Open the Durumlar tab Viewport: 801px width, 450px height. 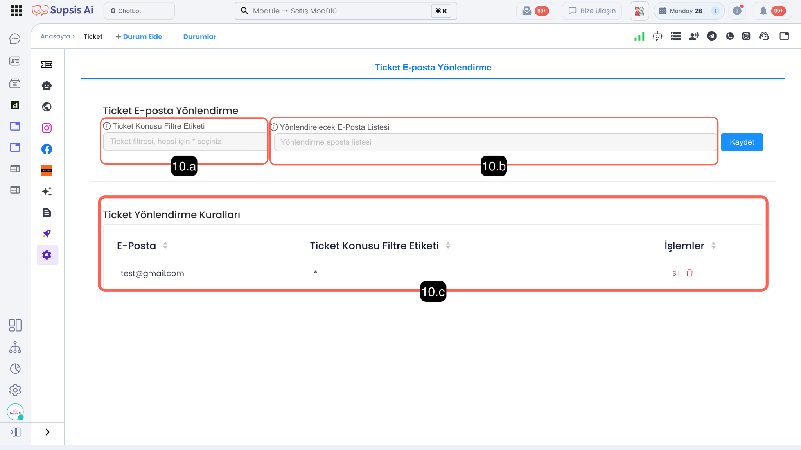[199, 36]
